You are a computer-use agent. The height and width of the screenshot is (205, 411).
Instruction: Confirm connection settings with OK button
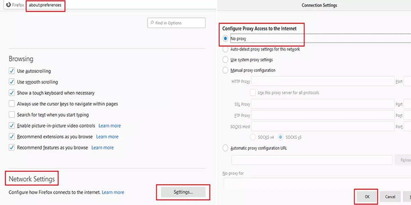[x=367, y=197]
